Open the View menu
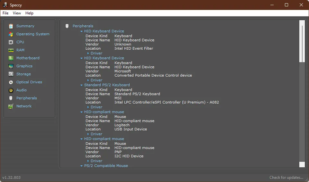Screen dimensions: 309x182 tap(17, 13)
